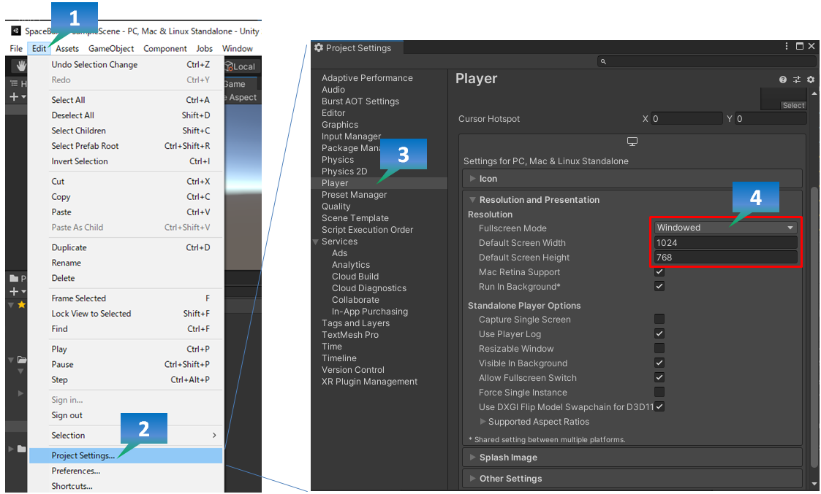Open the Player preset selector icon
This screenshot has height=494, width=821.
pos(796,80)
